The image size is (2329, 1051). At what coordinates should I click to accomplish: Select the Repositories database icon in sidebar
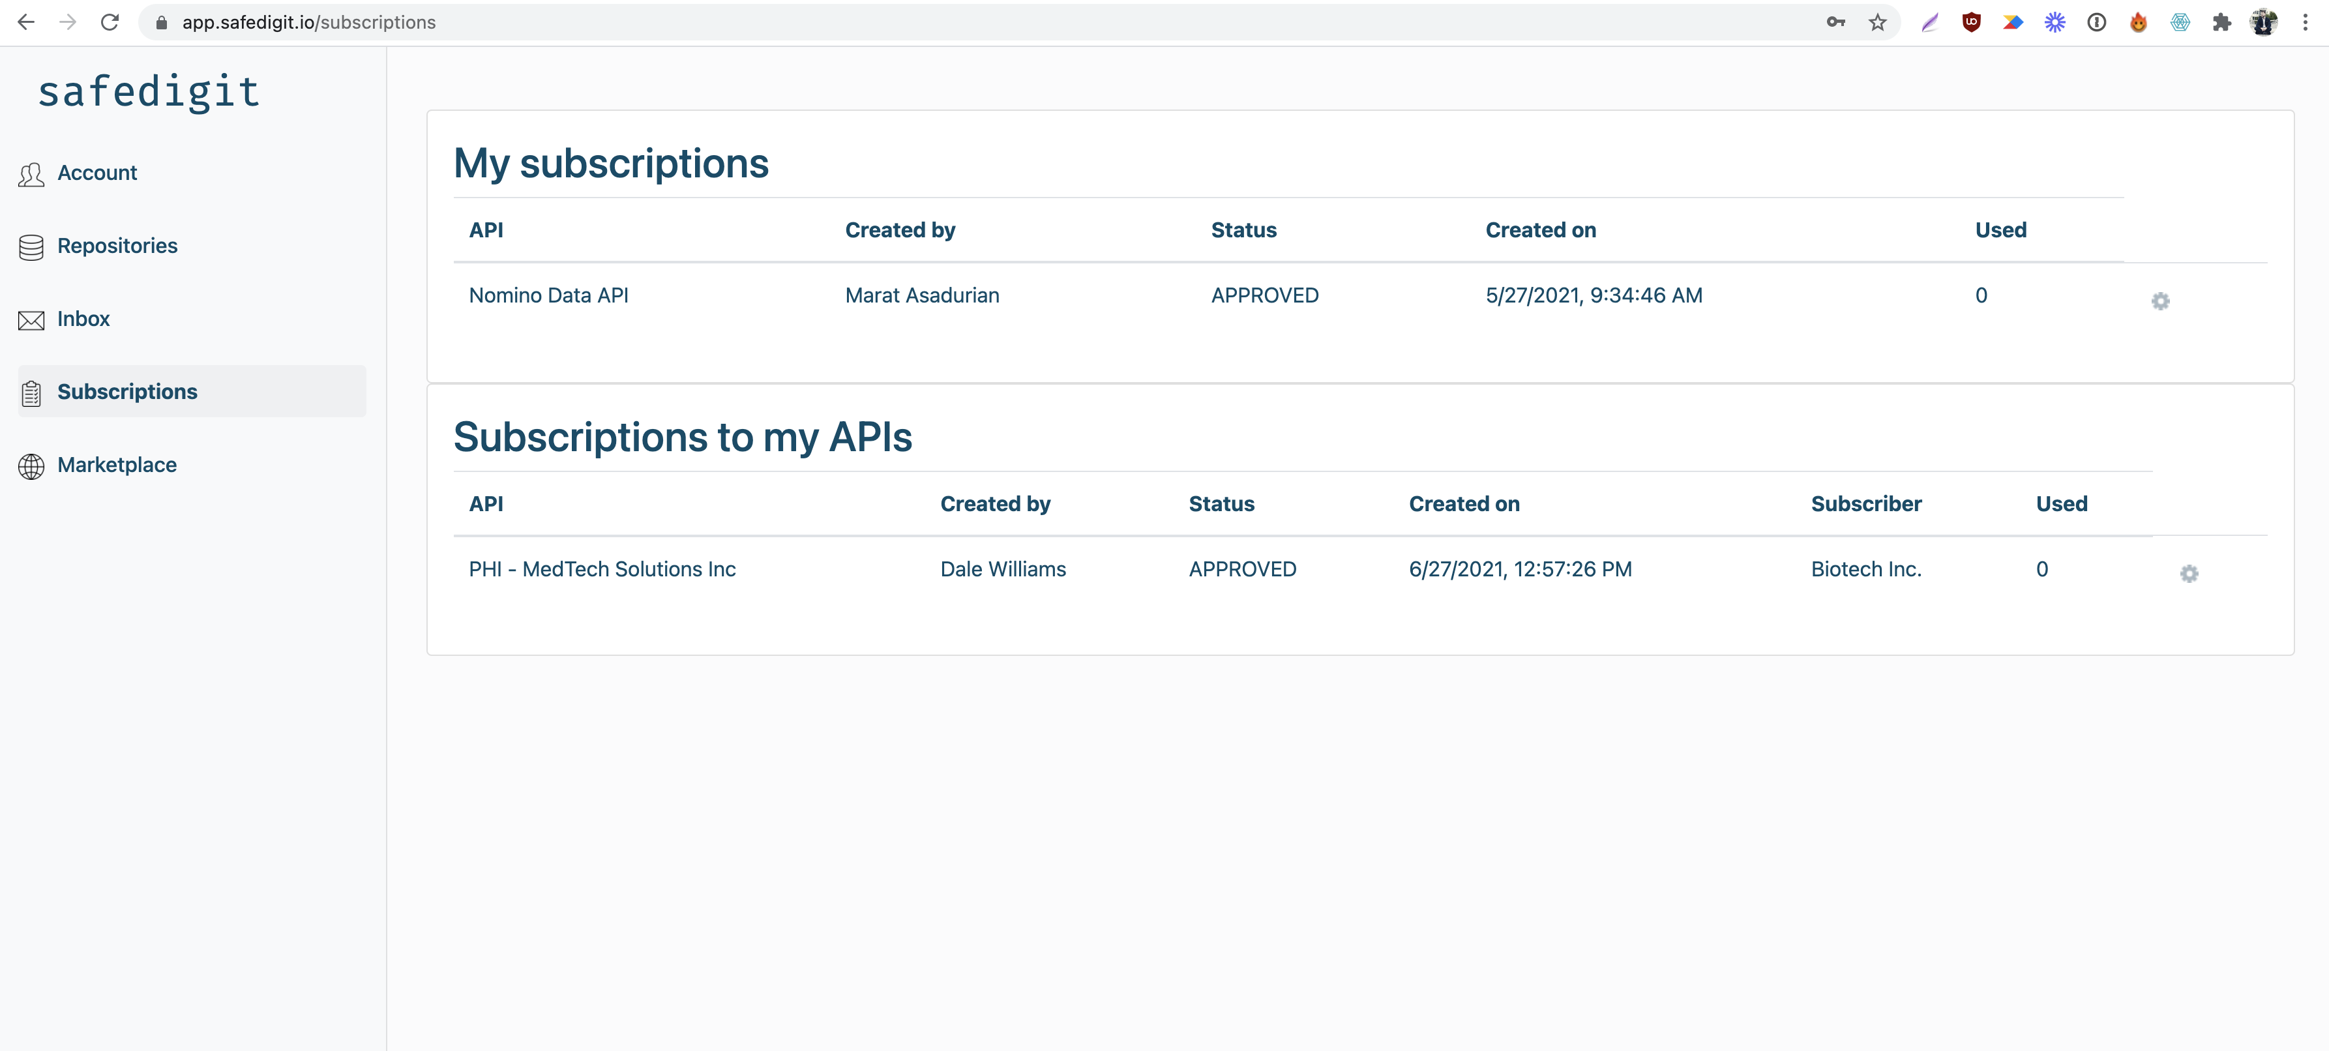point(32,246)
